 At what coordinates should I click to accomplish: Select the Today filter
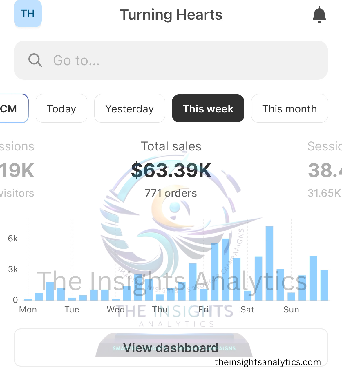click(x=61, y=109)
